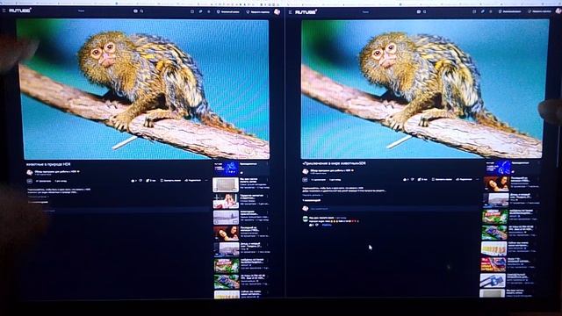The height and width of the screenshot is (316, 562).
Task: Open the three-dot more menu under the left video
Action: pos(206,180)
